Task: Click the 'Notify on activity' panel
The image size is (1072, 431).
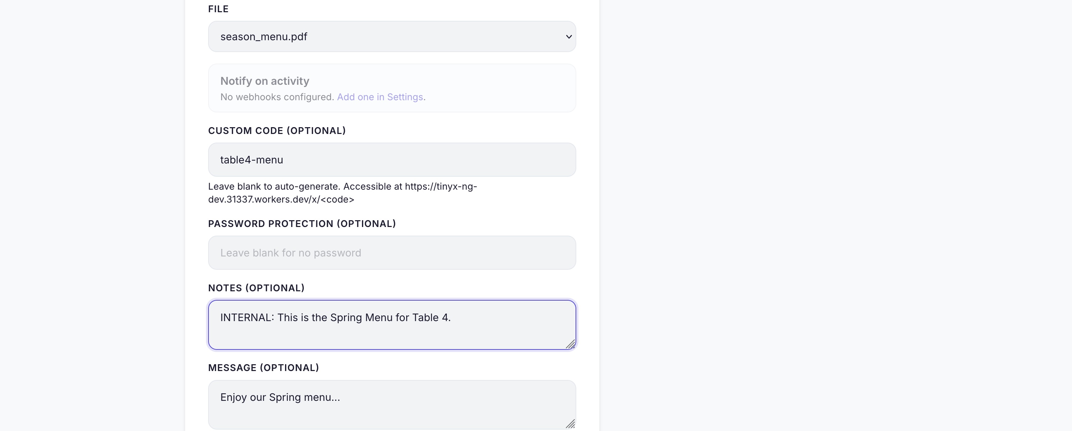Action: click(391, 88)
